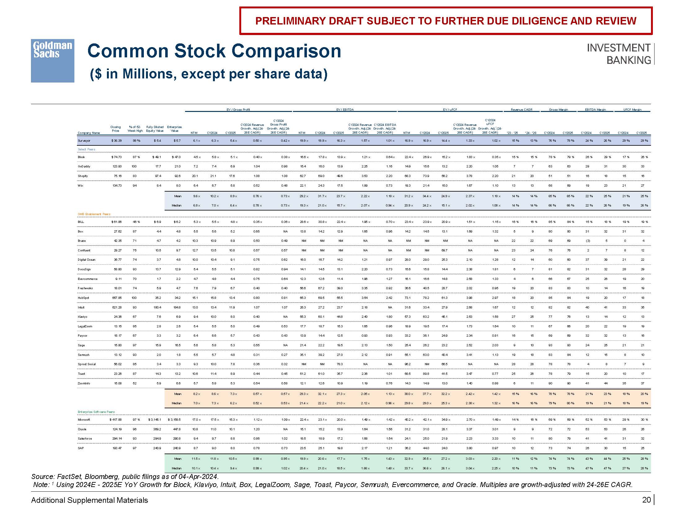This screenshot has height=527, width=682.
Task: Select the Shopify row label
Action: point(83,176)
